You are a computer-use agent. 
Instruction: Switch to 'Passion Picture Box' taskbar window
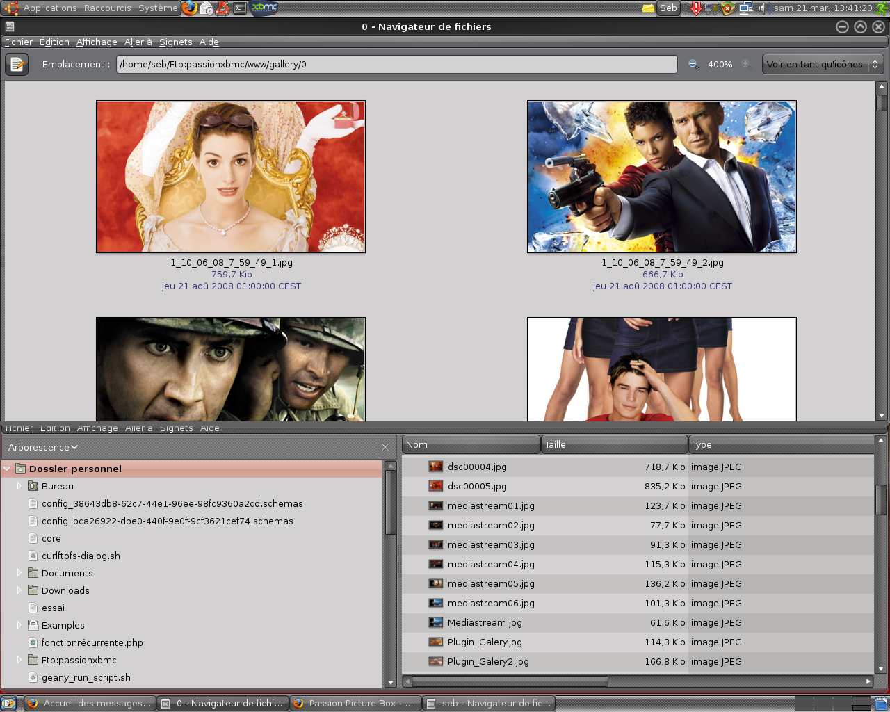click(x=355, y=704)
